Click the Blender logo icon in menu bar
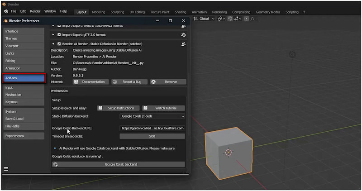This screenshot has height=191, width=362. point(6,11)
